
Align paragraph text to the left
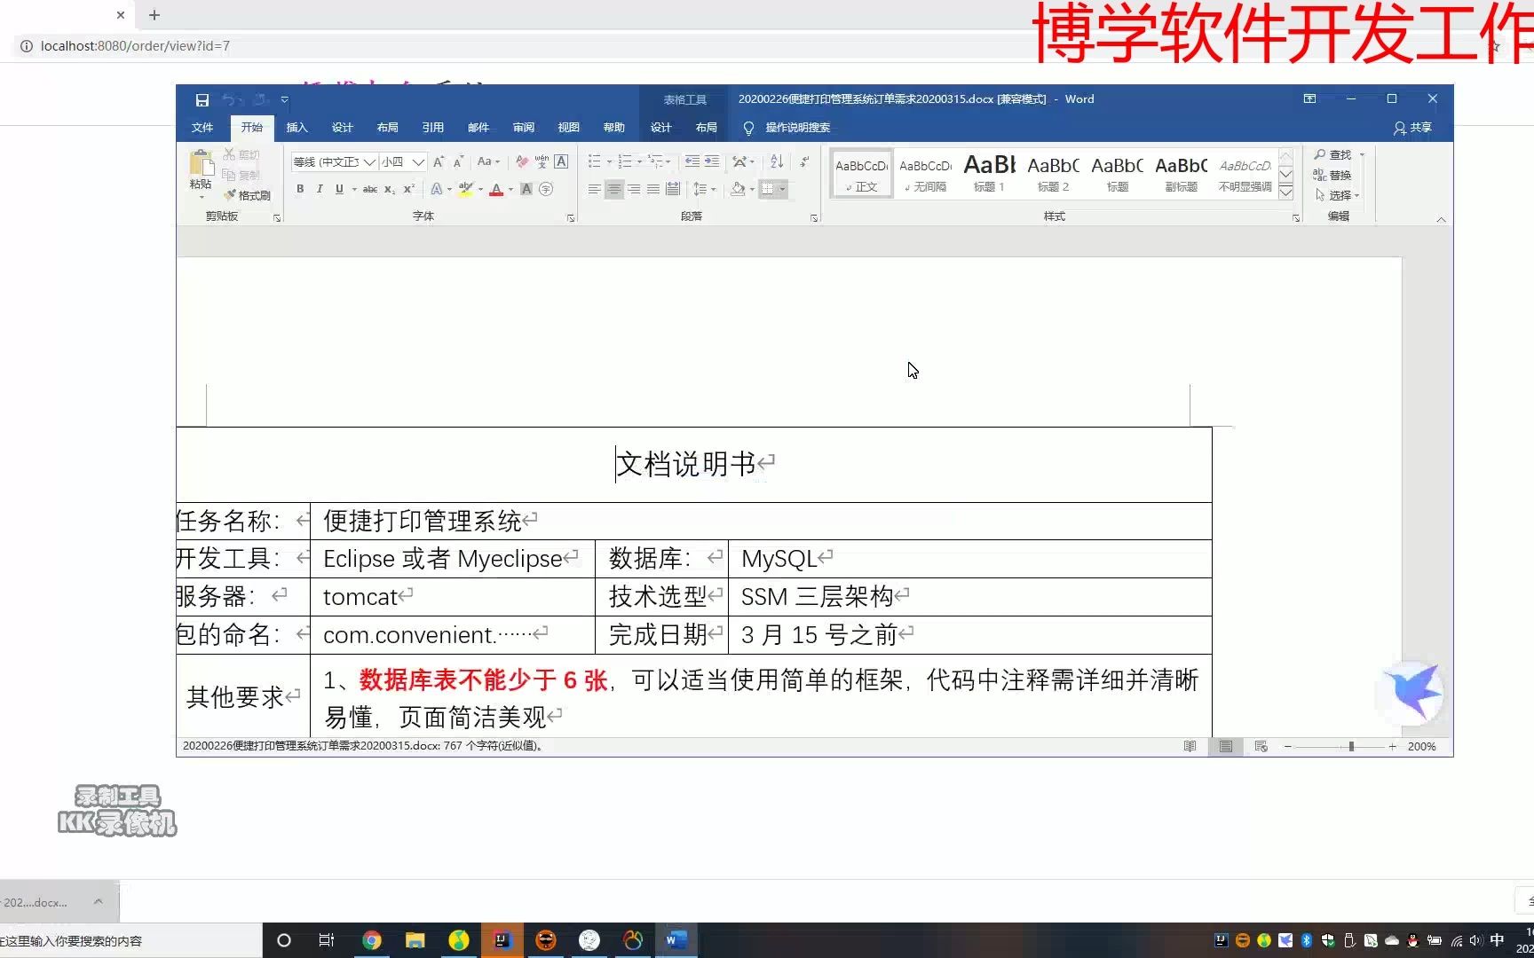pyautogui.click(x=594, y=189)
